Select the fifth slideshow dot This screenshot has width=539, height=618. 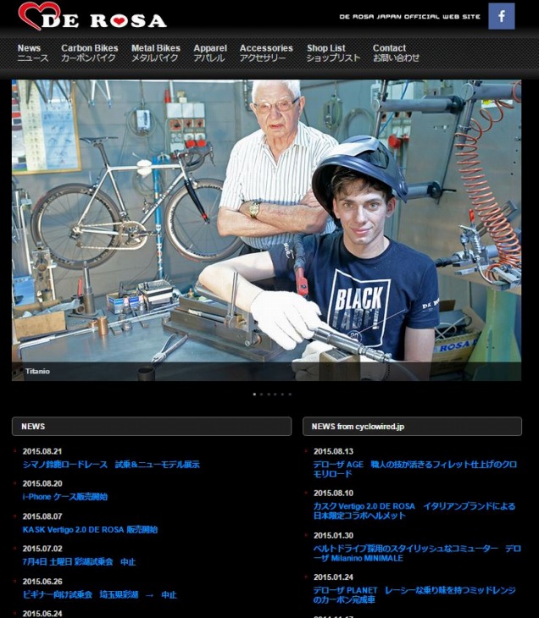[283, 395]
